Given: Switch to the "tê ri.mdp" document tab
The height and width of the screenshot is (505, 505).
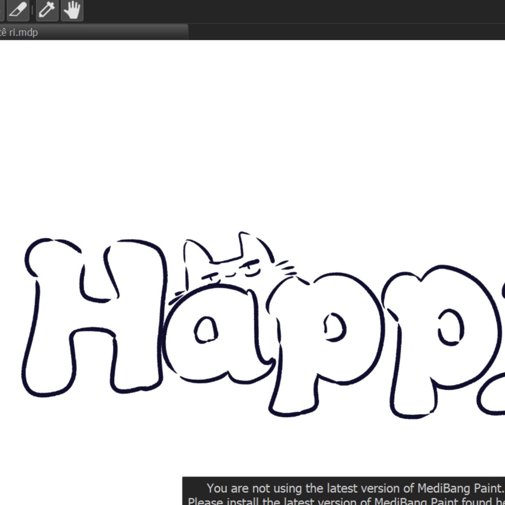Looking at the screenshot, I should pos(93,32).
